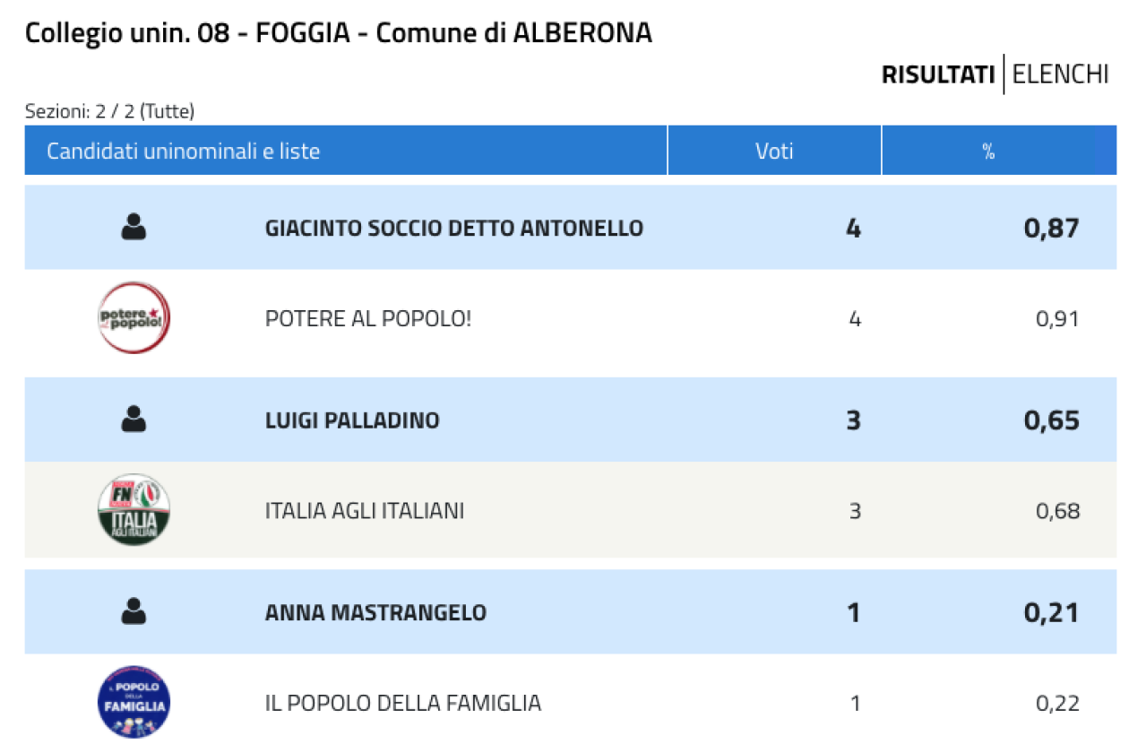1129x753 pixels.
Task: Click the percentage column header
Action: 988,151
